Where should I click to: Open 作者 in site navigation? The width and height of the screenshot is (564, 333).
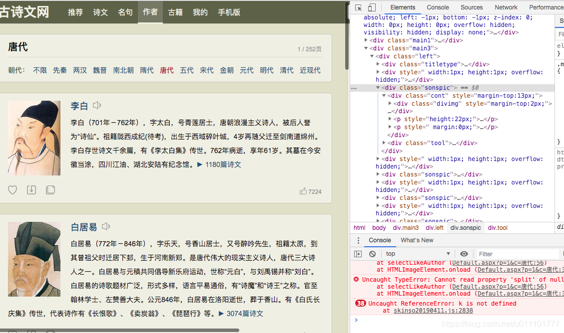(150, 12)
